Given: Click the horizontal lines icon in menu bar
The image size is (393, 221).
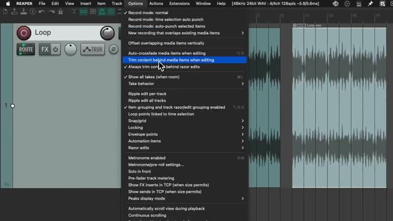Looking at the screenshot, I should (x=359, y=4).
